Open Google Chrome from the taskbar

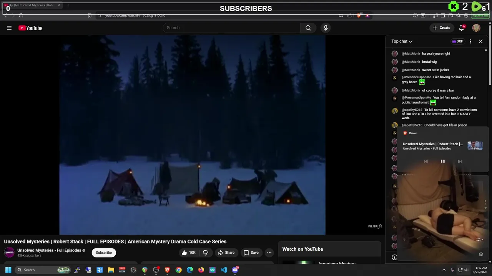point(178,270)
